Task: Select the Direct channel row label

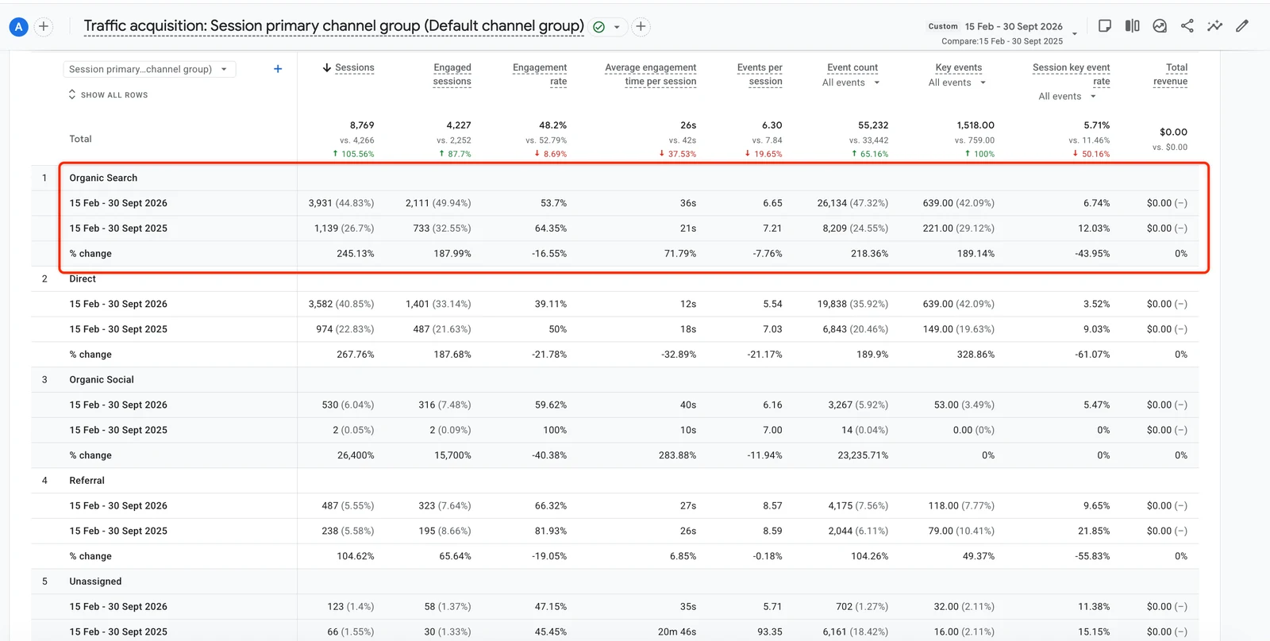Action: pyautogui.click(x=83, y=278)
